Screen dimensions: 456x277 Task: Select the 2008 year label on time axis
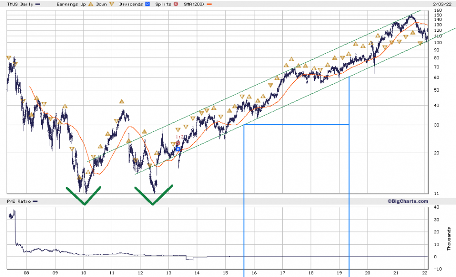click(x=26, y=272)
